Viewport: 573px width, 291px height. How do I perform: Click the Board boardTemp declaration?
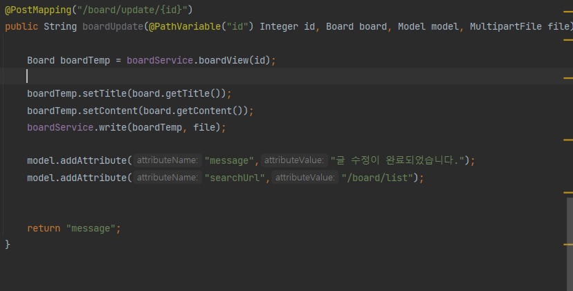point(69,60)
